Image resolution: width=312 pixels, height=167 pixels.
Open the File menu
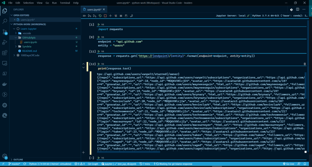(x=11, y=3)
